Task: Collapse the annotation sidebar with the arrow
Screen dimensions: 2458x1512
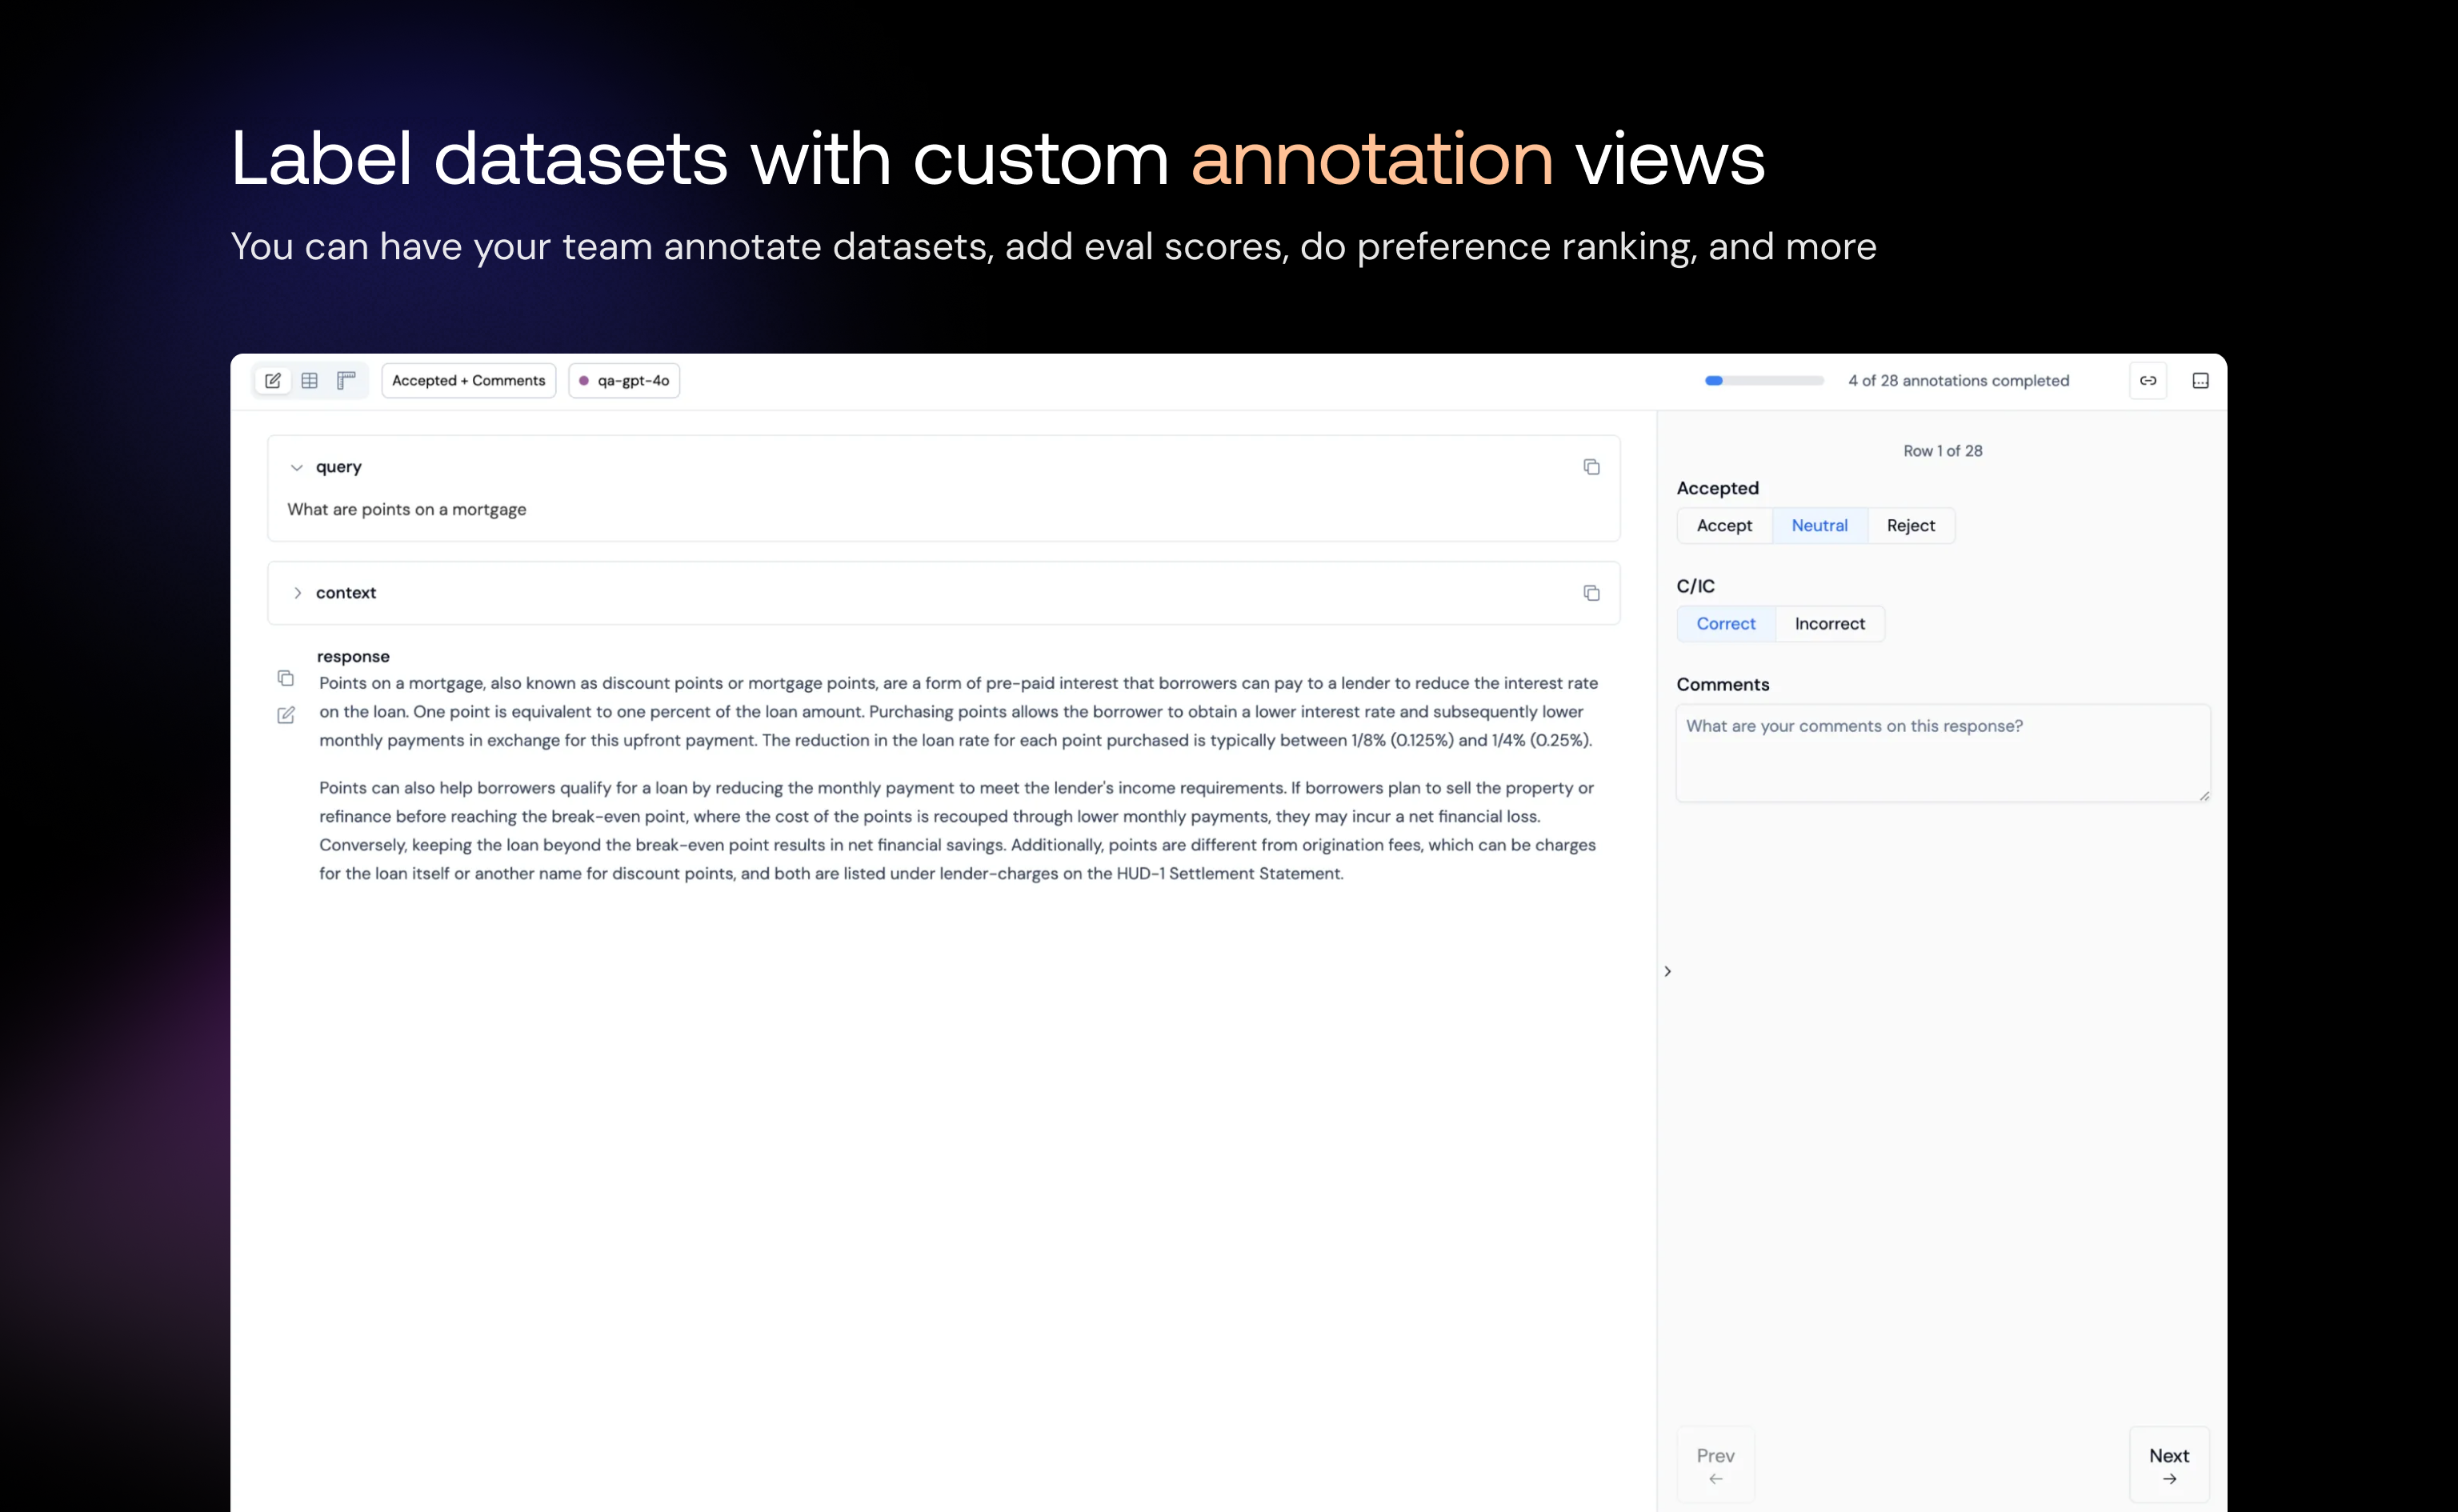Action: [1667, 971]
